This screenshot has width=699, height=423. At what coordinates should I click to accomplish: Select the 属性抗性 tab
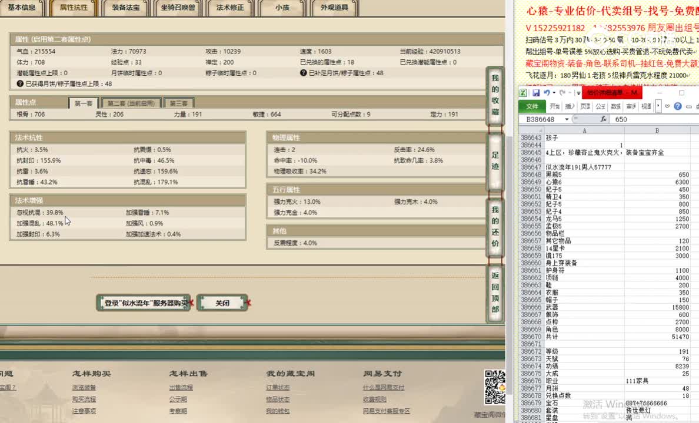(74, 8)
